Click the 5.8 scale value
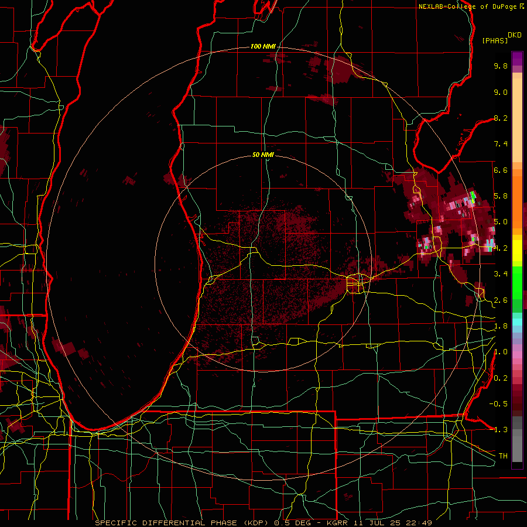527x527 pixels. pyautogui.click(x=501, y=196)
